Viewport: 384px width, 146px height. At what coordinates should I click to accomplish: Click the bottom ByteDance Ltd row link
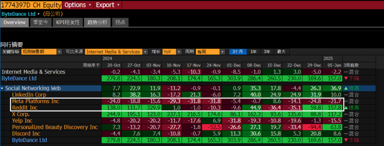click(x=30, y=140)
